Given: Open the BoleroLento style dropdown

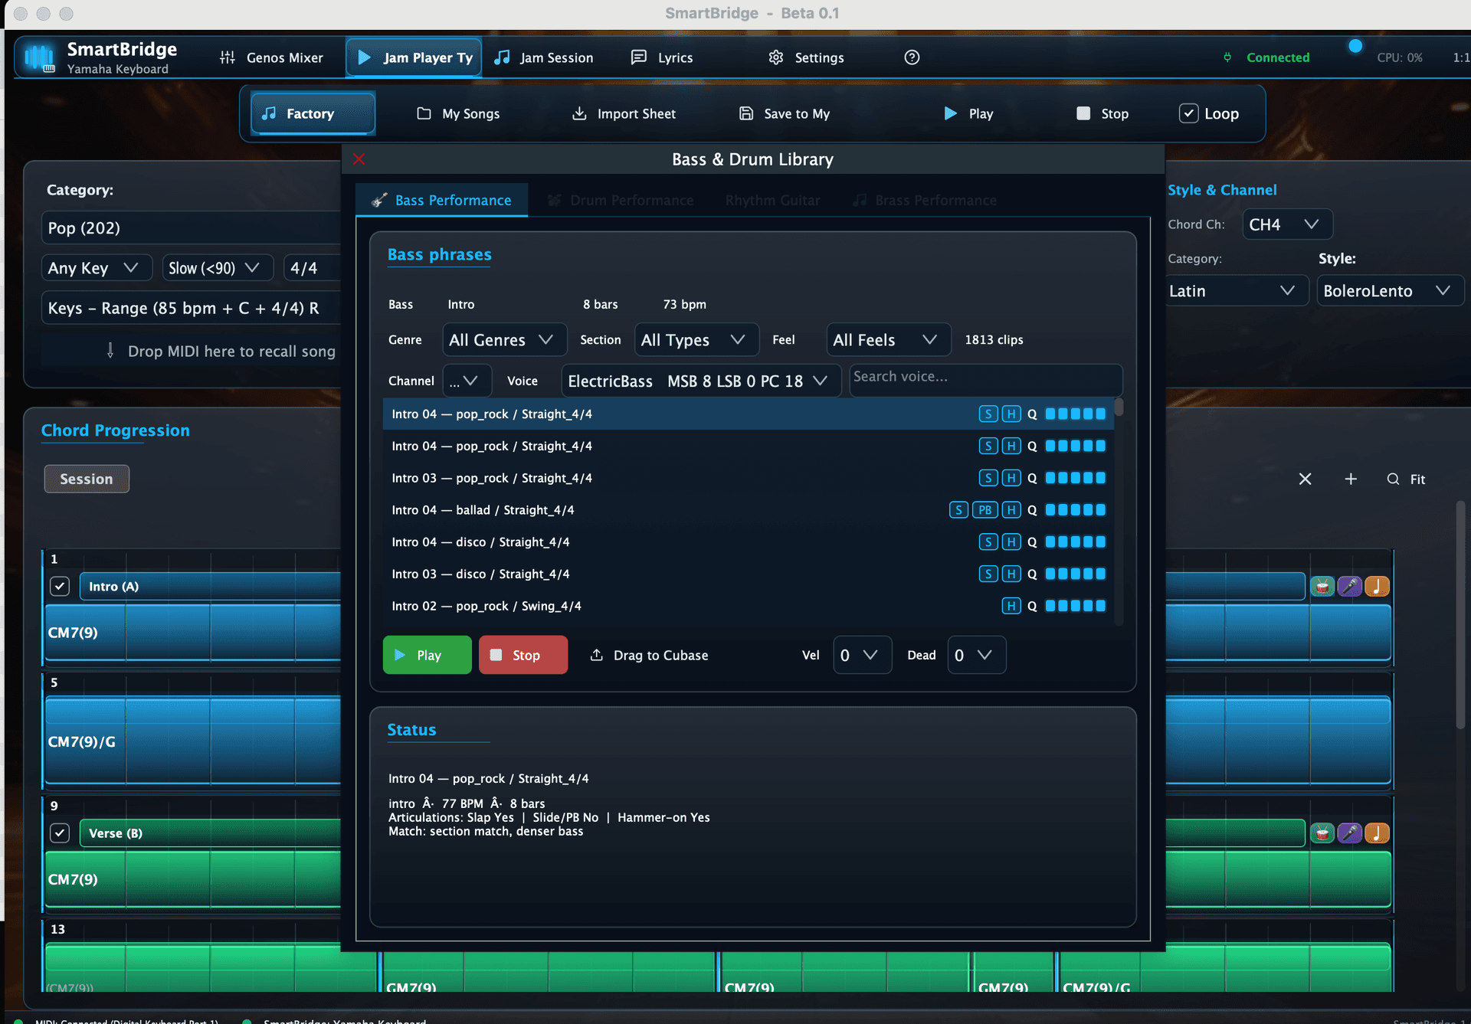Looking at the screenshot, I should 1390,291.
